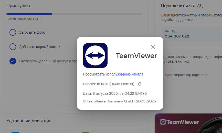
Task: Click the TeamViewer logo on the banner
Action: (179, 122)
